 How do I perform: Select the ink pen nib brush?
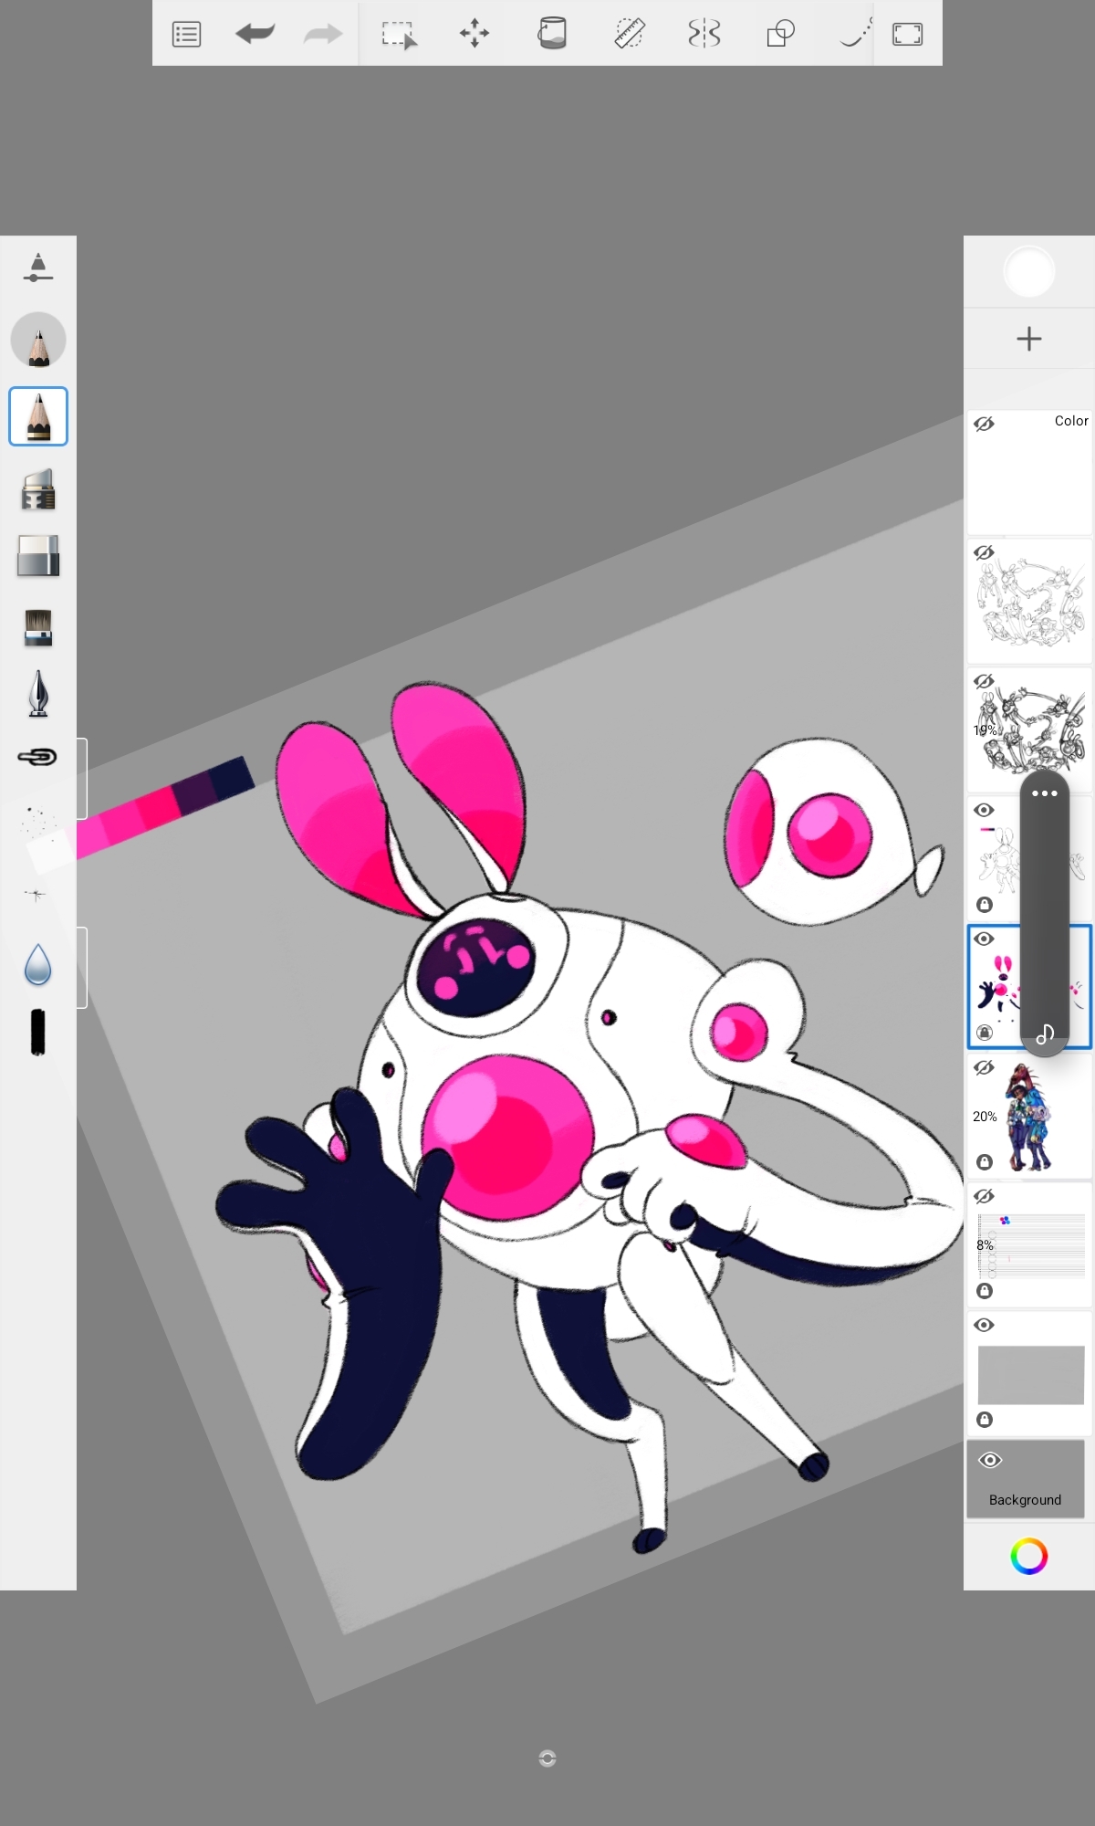[38, 694]
